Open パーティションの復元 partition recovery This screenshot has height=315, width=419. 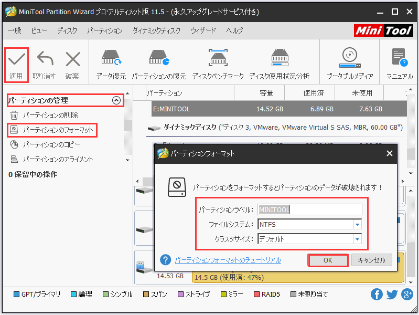pos(159,65)
